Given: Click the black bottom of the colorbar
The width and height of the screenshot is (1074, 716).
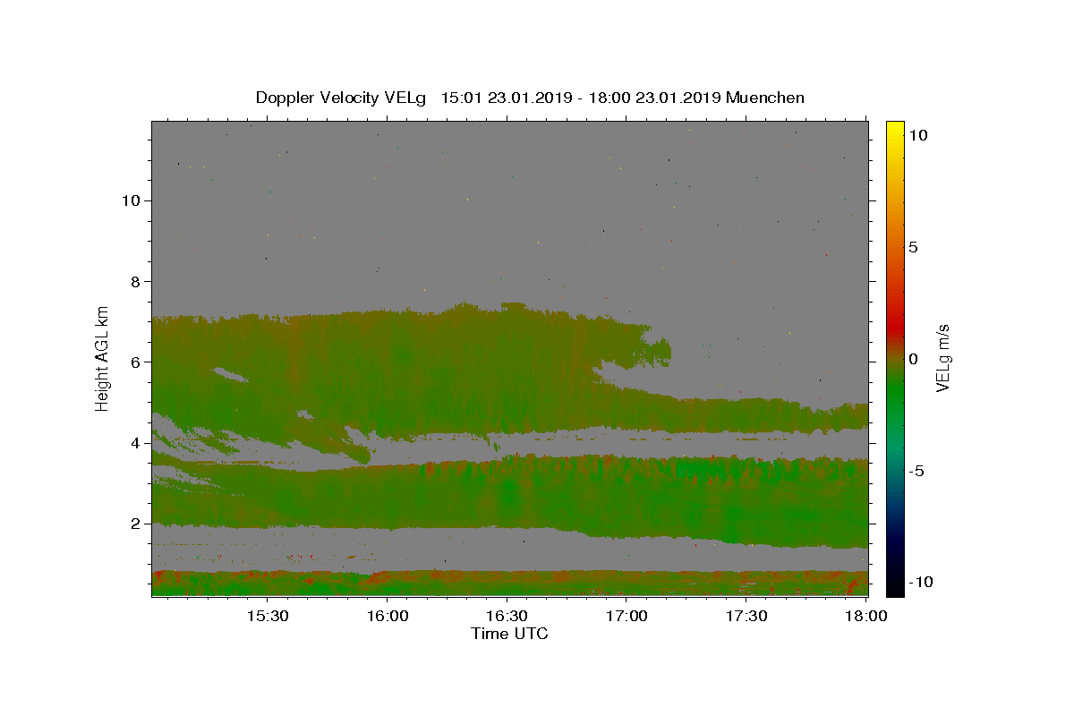Looking at the screenshot, I should coord(895,589).
